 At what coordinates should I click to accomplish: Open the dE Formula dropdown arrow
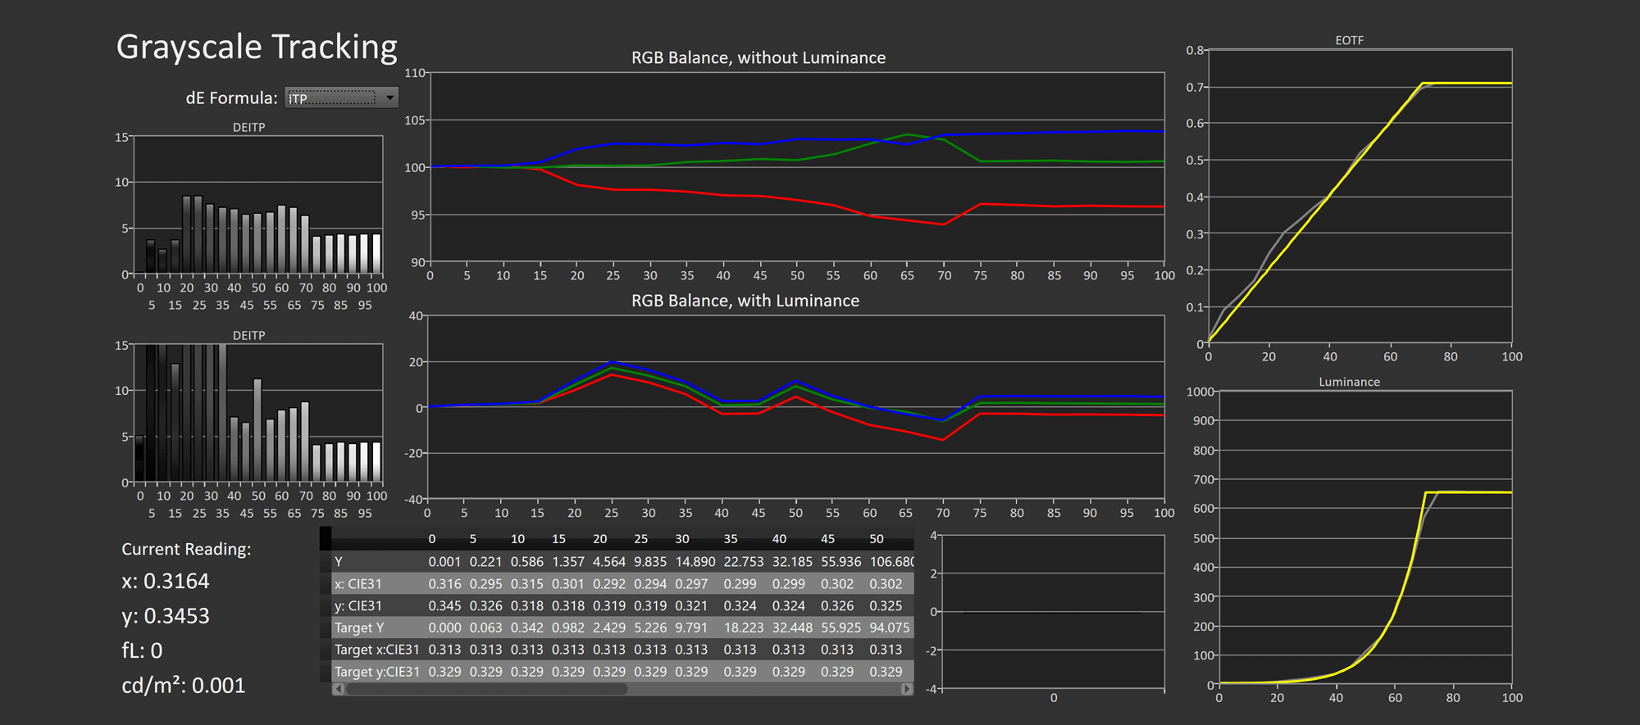[x=390, y=98]
